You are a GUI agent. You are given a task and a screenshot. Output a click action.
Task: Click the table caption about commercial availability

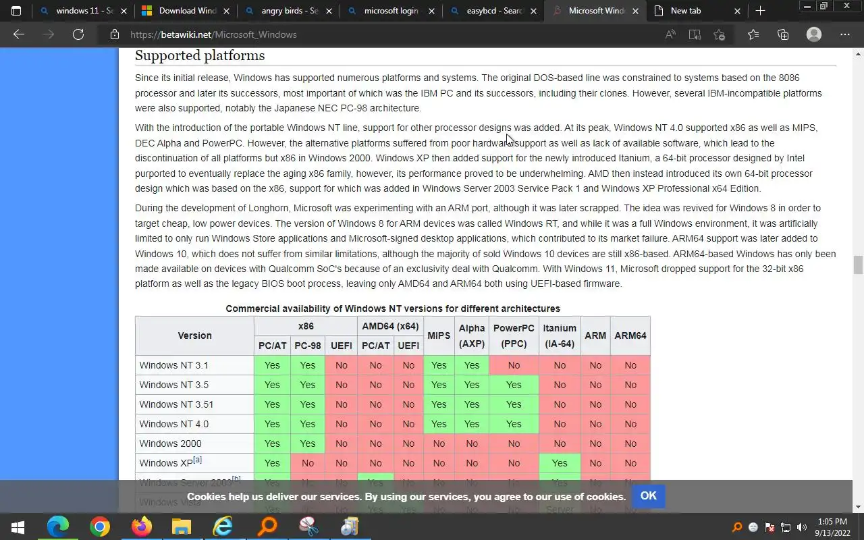393,308
